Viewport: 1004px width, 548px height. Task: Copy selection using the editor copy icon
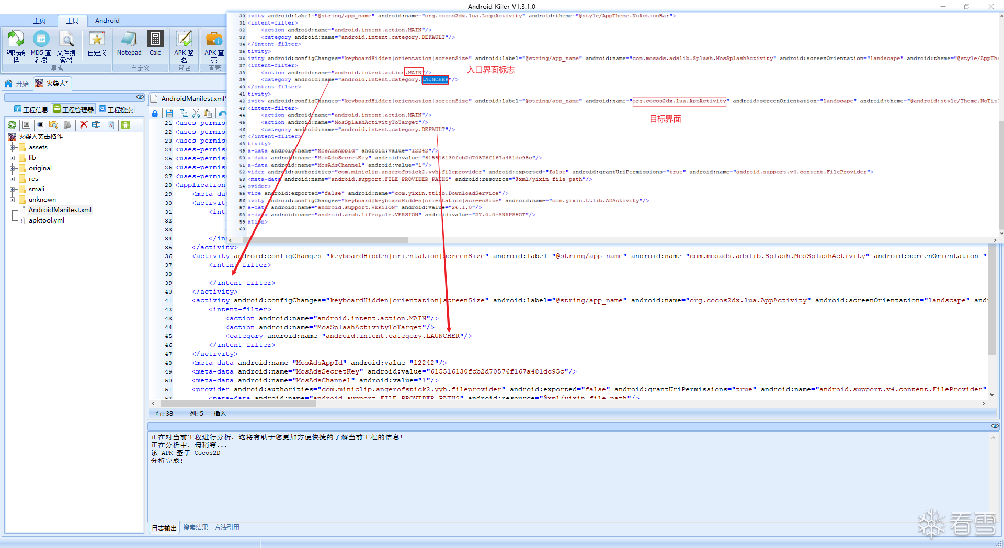(x=184, y=113)
